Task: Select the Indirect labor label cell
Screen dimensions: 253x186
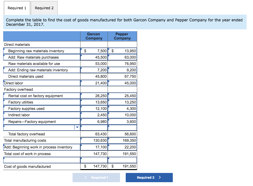Action: [x=42, y=115]
